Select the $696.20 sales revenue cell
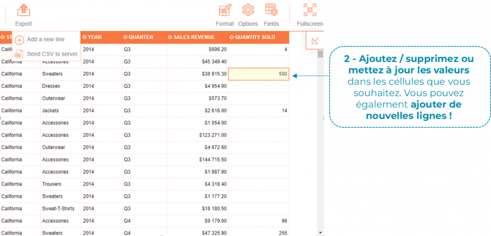 pos(197,49)
